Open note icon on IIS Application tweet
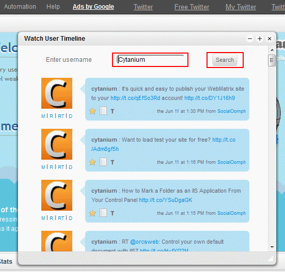Viewport: 285px width, 272px height. (x=103, y=213)
